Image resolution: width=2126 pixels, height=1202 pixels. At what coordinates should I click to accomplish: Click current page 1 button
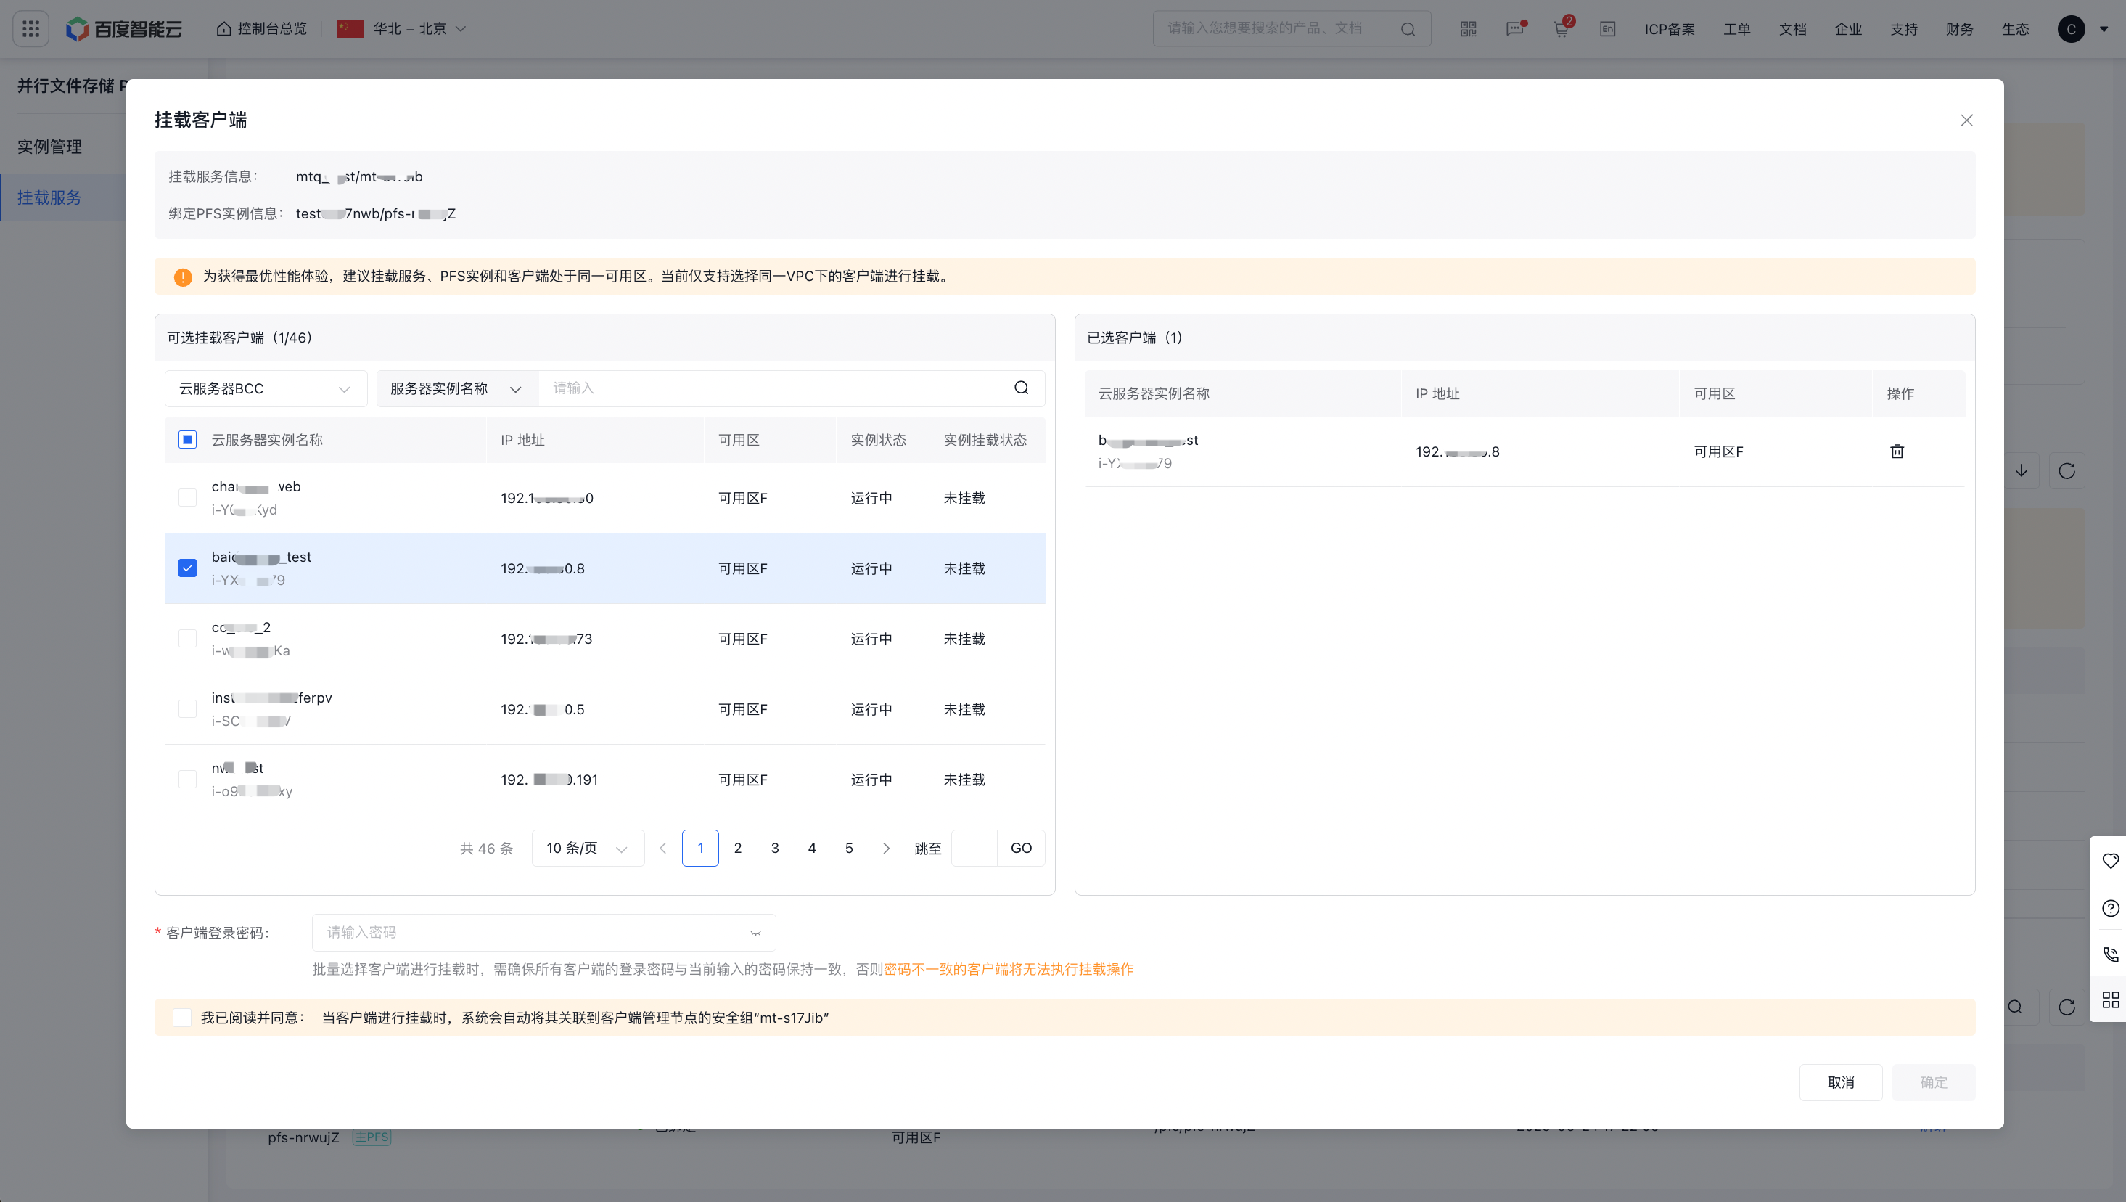pos(701,849)
